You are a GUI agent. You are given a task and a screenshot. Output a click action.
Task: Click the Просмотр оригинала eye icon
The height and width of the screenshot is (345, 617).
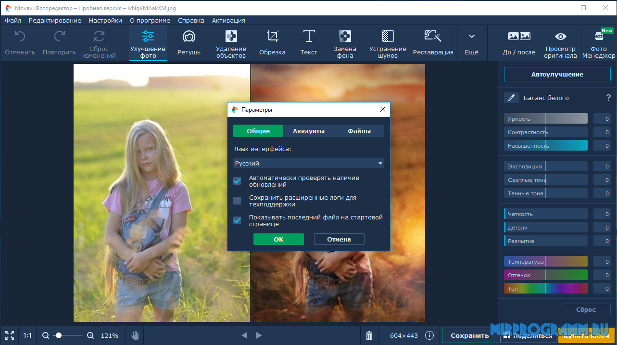(x=561, y=36)
